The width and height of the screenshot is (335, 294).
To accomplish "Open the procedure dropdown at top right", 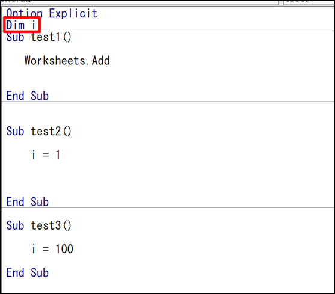I will click(309, 2).
